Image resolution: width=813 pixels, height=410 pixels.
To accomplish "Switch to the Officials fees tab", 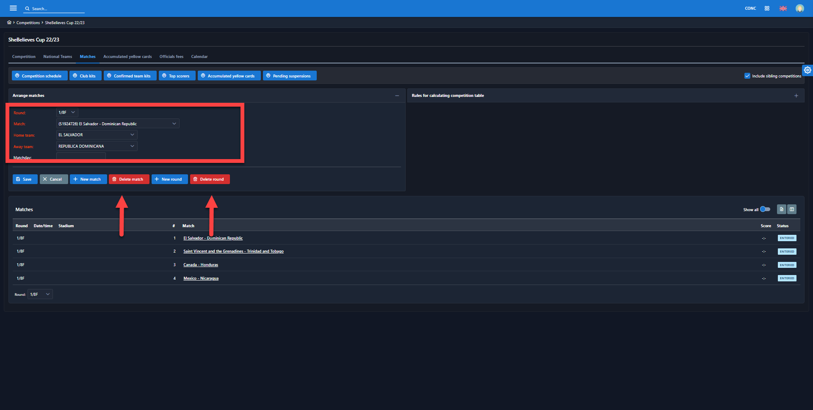I will [x=171, y=57].
